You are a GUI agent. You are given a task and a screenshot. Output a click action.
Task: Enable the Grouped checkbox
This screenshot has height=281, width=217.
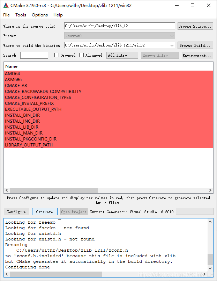57,55
